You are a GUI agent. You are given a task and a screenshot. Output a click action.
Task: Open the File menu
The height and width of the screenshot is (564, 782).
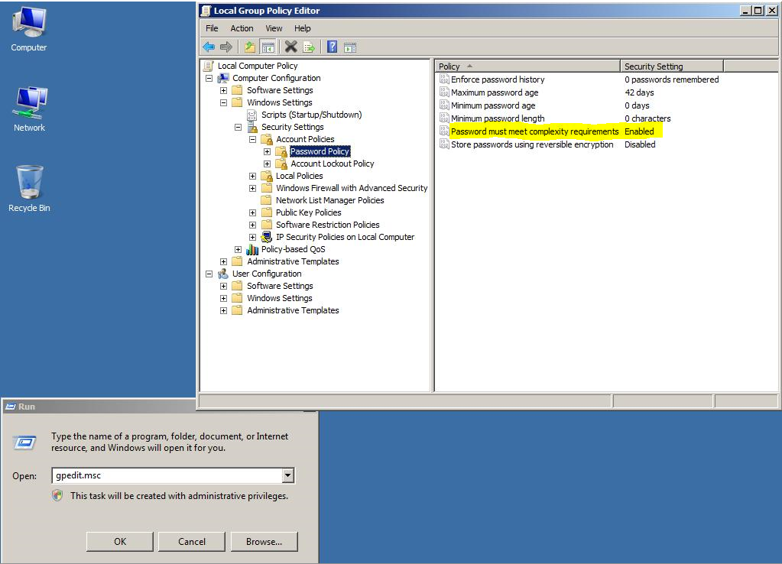click(212, 28)
